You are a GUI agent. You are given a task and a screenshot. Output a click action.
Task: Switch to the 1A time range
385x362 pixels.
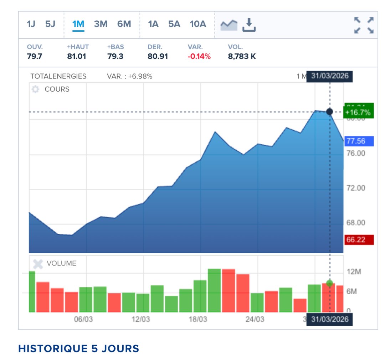[x=153, y=24]
